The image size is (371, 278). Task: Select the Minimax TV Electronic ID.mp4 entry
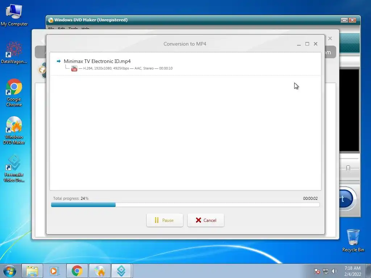click(x=185, y=64)
